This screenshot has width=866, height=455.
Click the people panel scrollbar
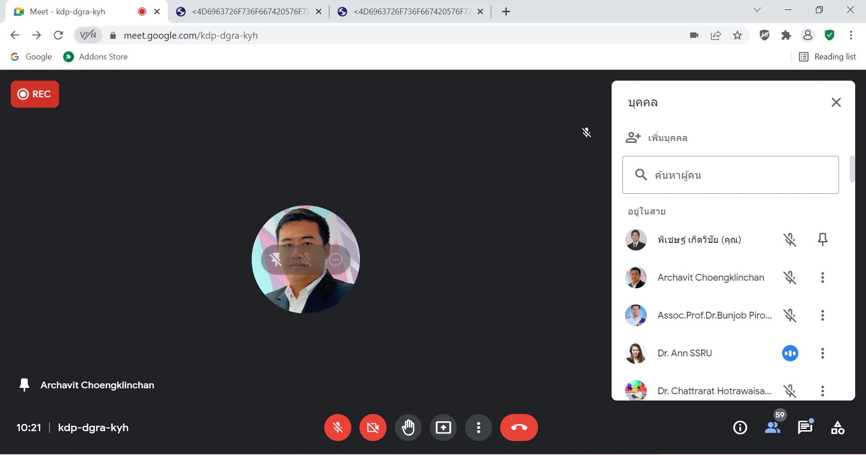[x=852, y=169]
